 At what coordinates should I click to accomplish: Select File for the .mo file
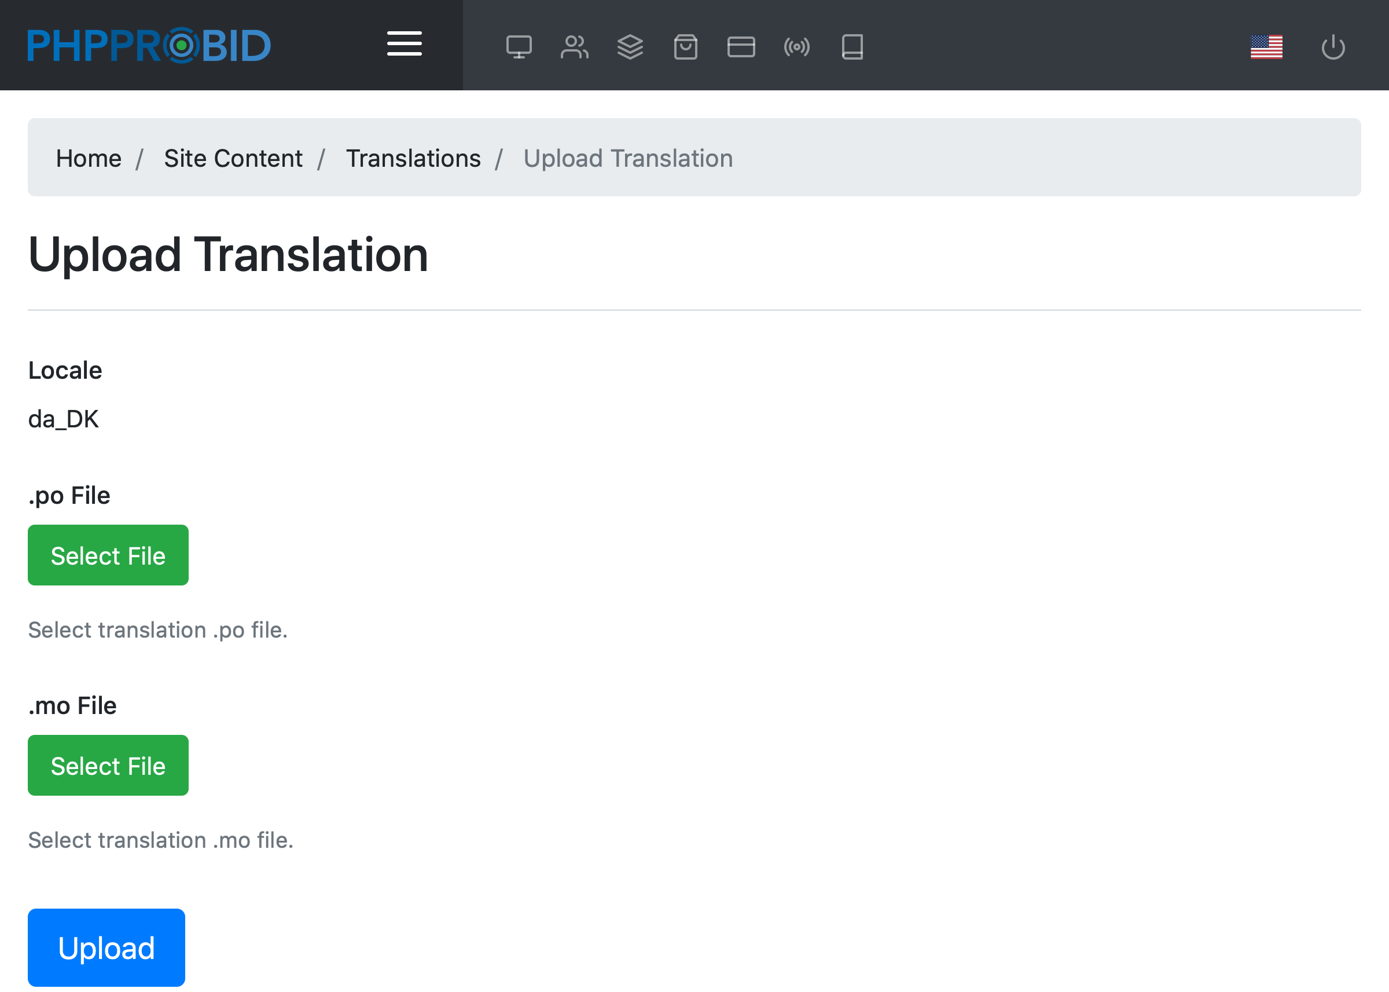coord(108,766)
